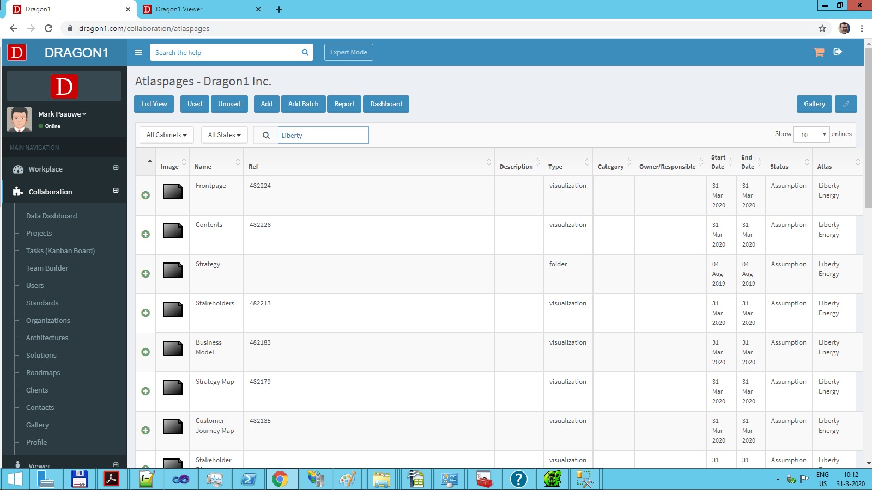The height and width of the screenshot is (490, 872).
Task: Expand the Strategy row plus icon
Action: pyautogui.click(x=146, y=273)
